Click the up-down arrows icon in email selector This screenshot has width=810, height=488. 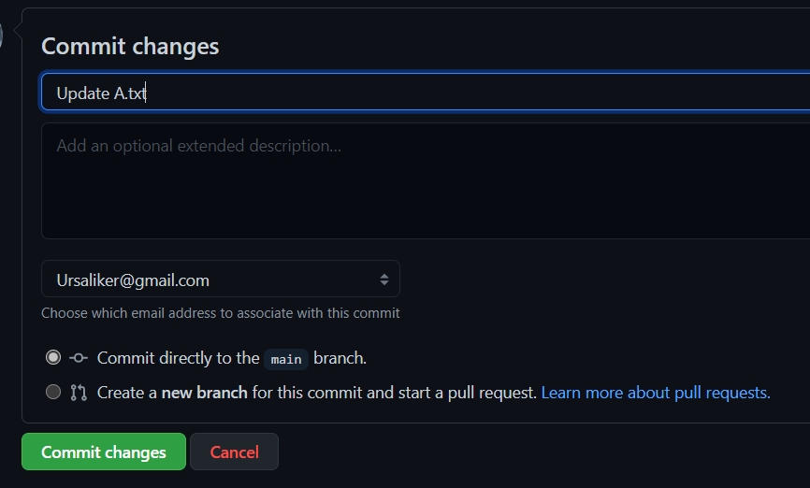(383, 280)
